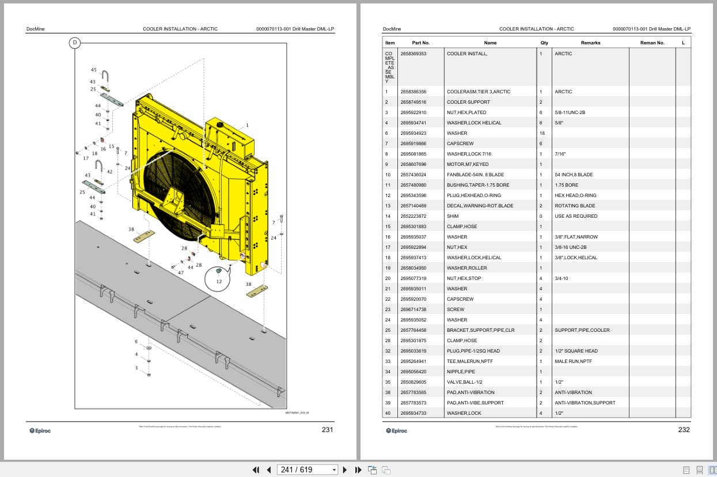Click NIPPLE,PIPE name cell

coord(461,372)
